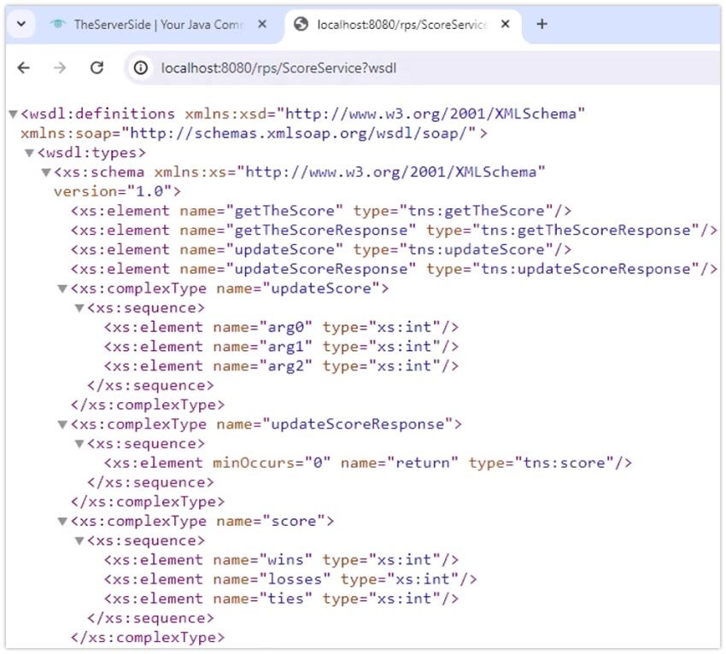Click the grayed-out forward arrow

click(58, 67)
